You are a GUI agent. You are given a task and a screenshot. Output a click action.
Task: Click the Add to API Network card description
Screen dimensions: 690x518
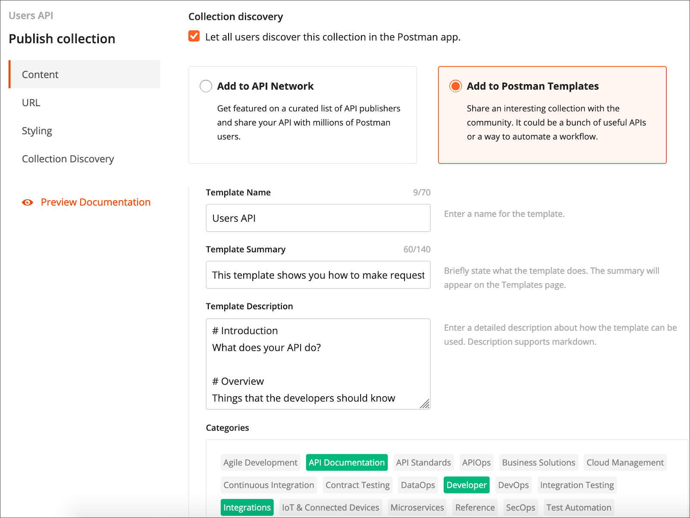click(309, 122)
